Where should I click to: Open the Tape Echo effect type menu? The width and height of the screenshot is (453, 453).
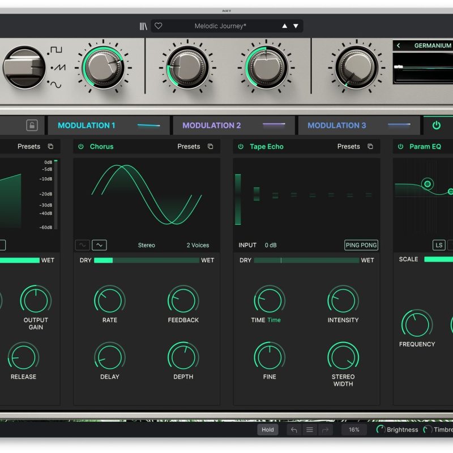point(267,147)
